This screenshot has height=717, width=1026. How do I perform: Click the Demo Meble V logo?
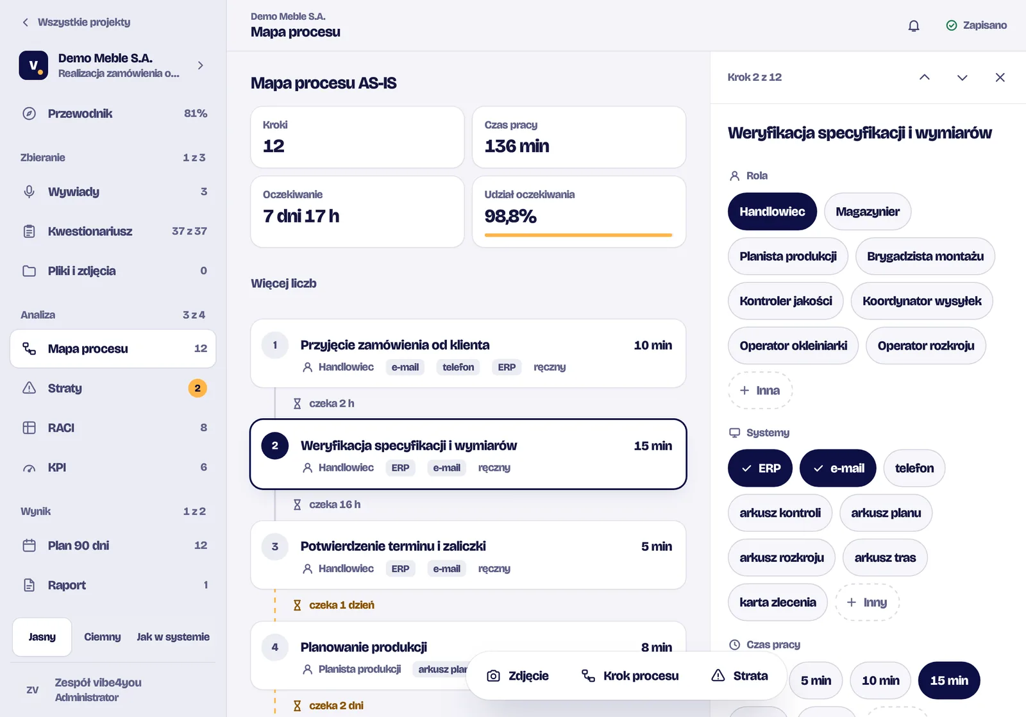click(33, 65)
